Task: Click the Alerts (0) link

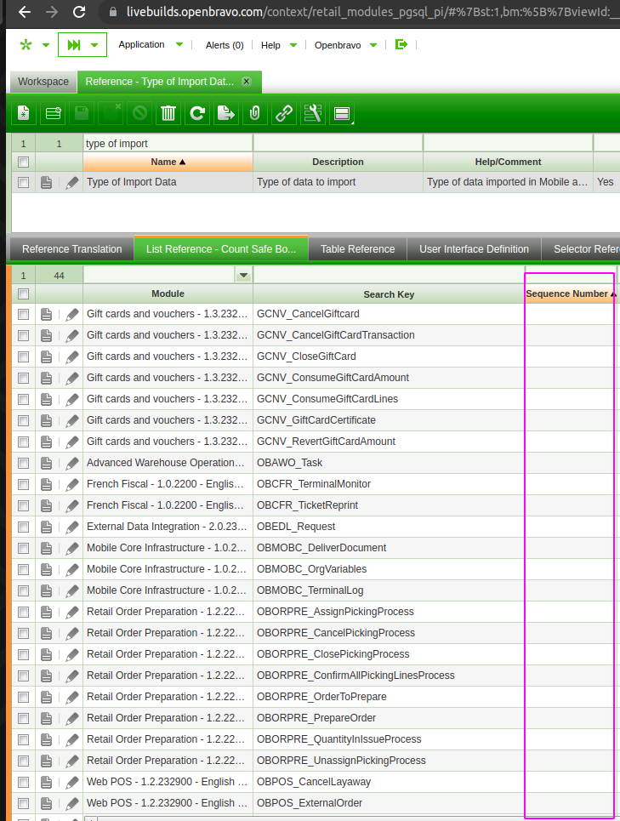Action: point(225,45)
